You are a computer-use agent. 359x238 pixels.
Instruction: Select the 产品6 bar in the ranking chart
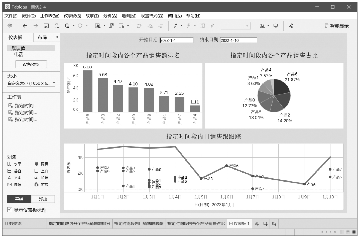(x=87, y=91)
